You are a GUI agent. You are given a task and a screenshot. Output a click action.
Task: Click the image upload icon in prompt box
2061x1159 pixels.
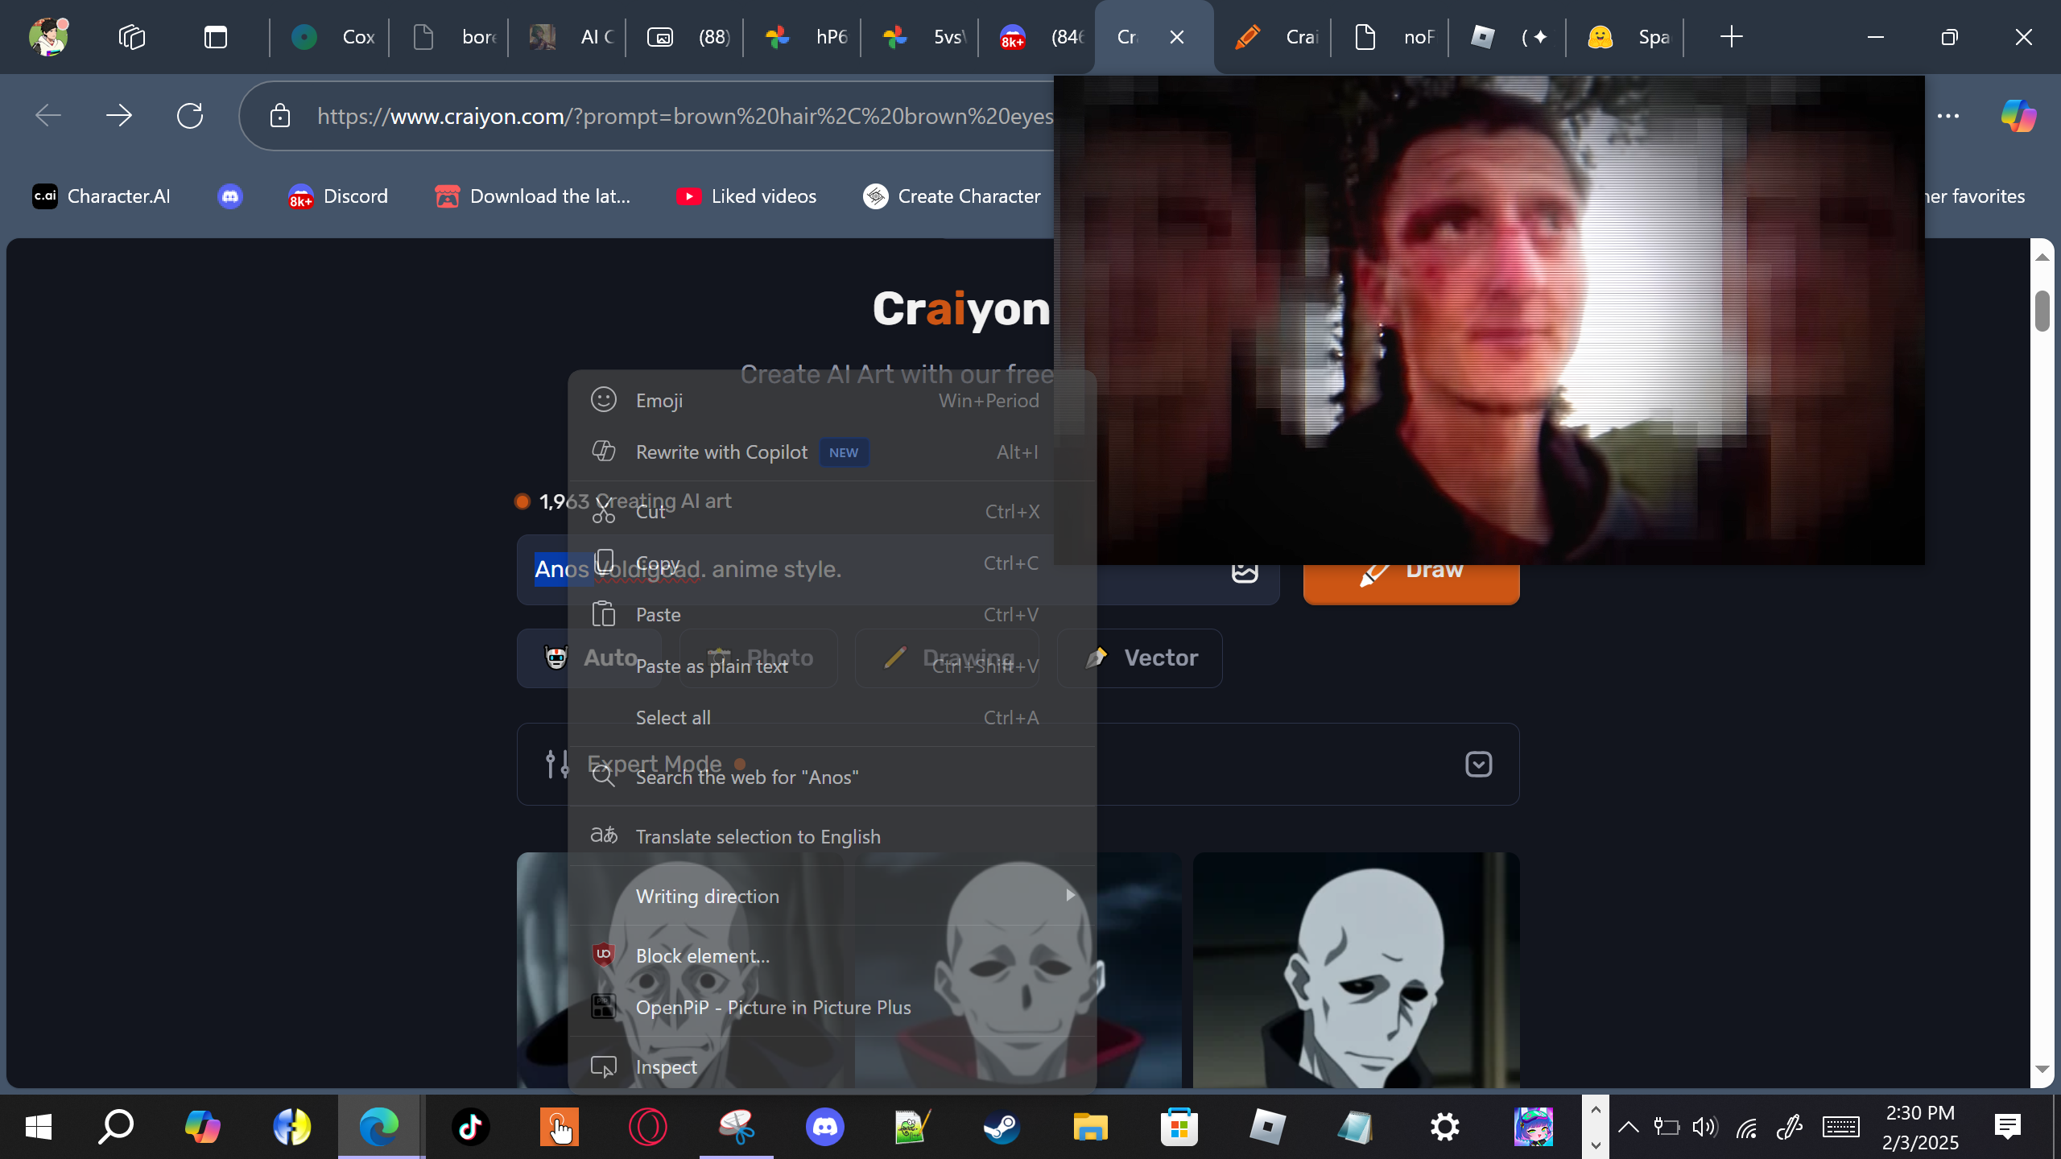(1245, 571)
